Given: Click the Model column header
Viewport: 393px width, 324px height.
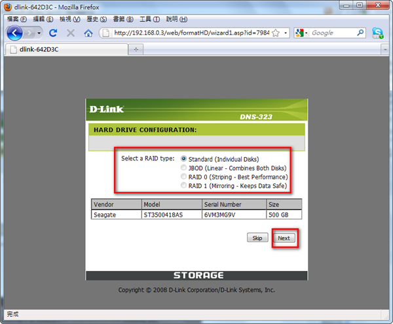Looking at the screenshot, I should coord(172,204).
